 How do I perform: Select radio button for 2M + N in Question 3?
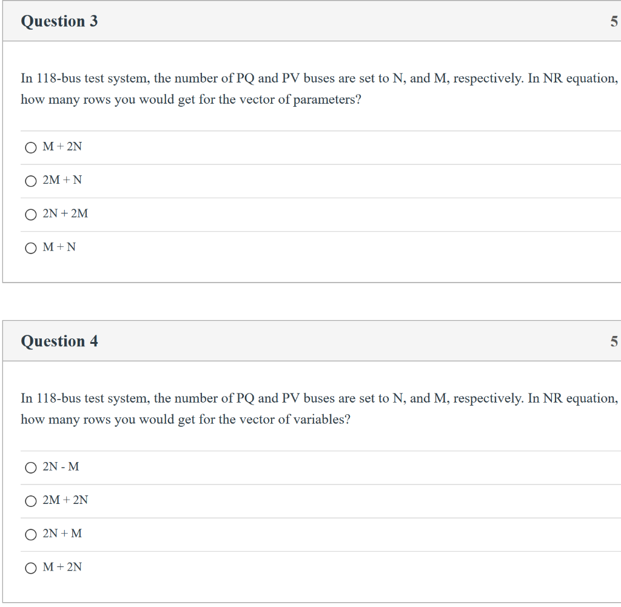(x=30, y=181)
